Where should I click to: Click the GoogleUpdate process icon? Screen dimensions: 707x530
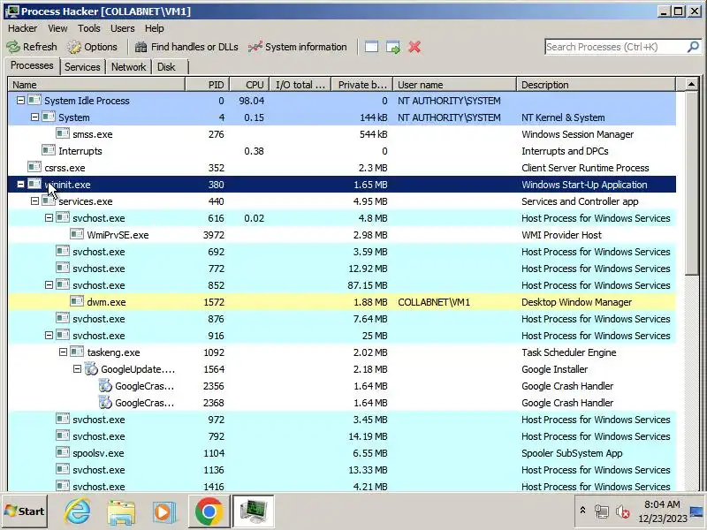[x=92, y=369]
